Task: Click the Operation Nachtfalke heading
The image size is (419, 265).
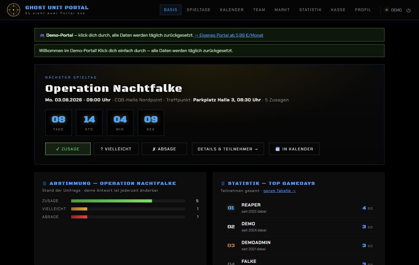Action: pos(114,88)
